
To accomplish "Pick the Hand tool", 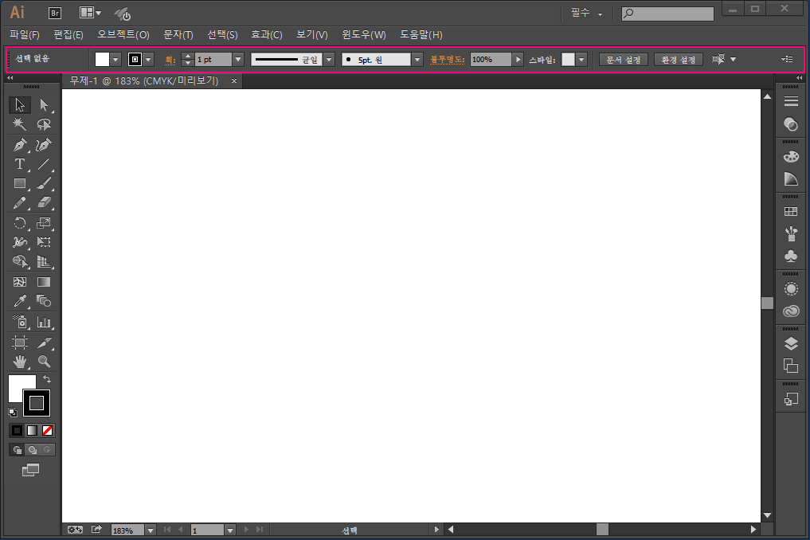I will (20, 362).
